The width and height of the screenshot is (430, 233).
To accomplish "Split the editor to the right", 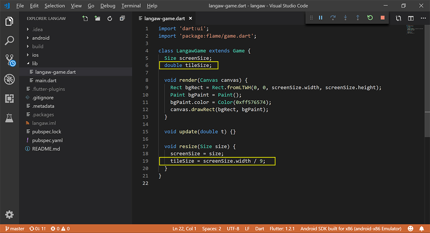I will click(x=411, y=18).
